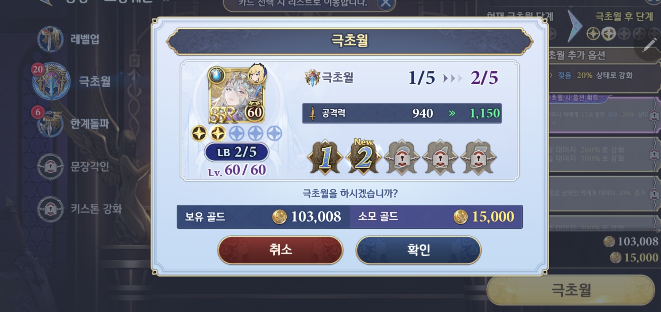Open the 한계돌파 sidebar menu

[73, 124]
